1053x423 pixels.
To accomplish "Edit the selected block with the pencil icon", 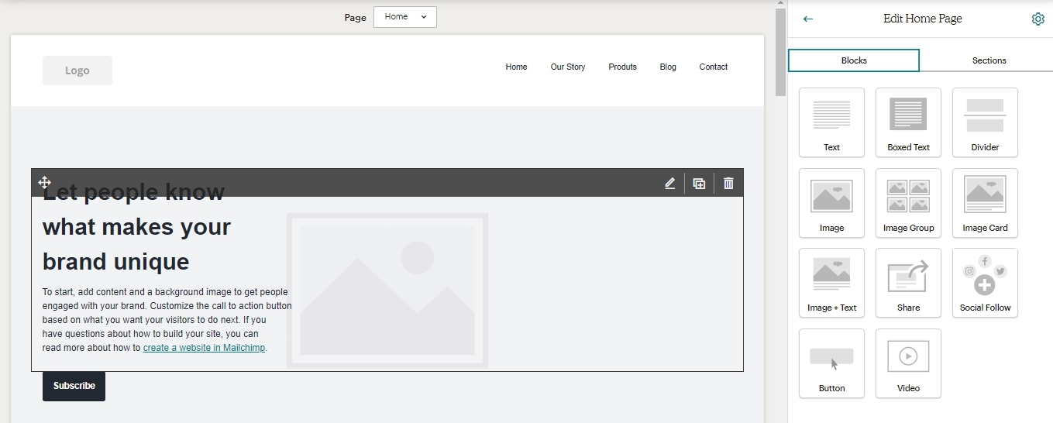I will point(670,184).
